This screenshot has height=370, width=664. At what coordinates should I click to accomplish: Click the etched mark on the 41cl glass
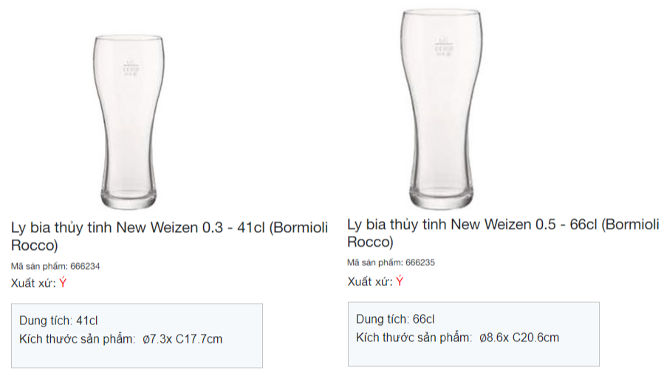click(131, 68)
